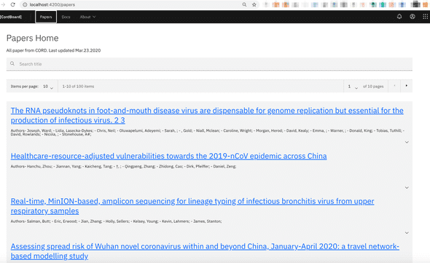Click the authors line starting with Salman, Butt
The width and height of the screenshot is (430, 263).
[x=116, y=221]
